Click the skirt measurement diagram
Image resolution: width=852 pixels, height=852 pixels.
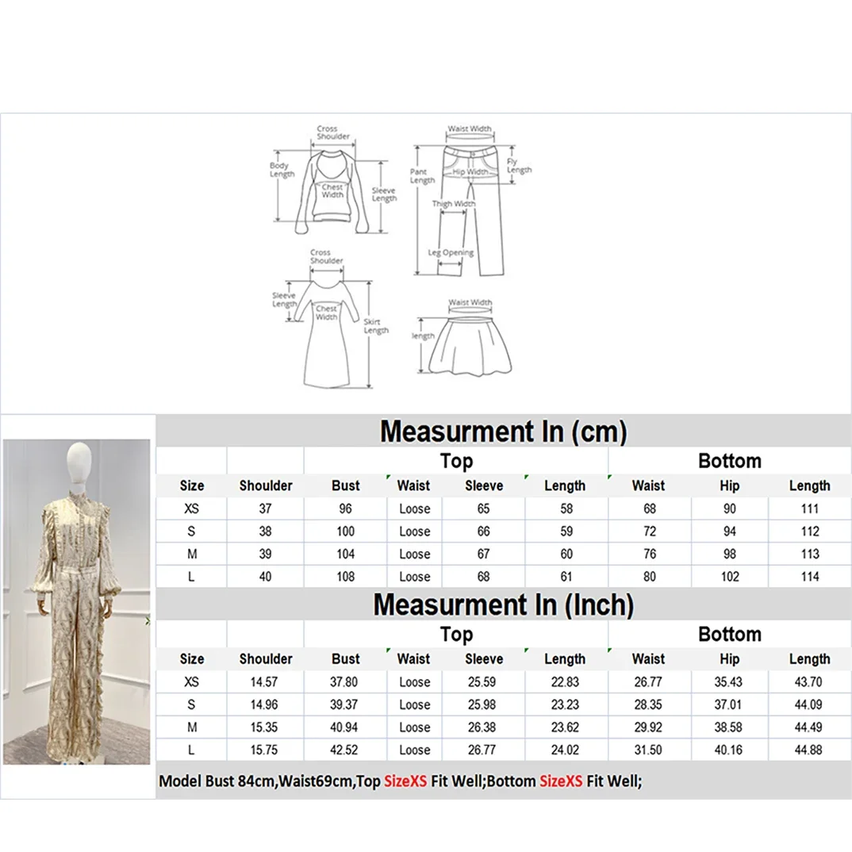[462, 337]
